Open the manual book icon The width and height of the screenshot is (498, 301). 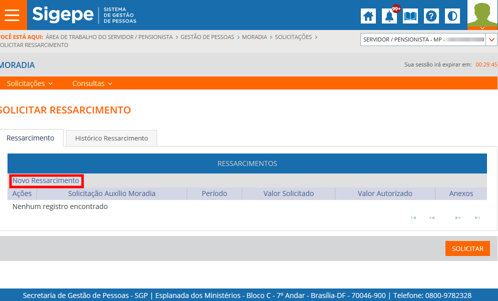[410, 16]
